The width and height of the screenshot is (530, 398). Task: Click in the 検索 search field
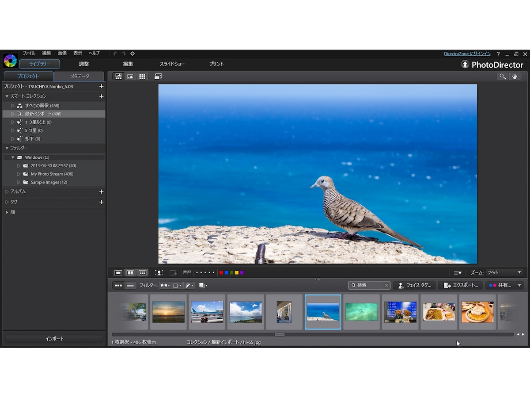tap(369, 286)
